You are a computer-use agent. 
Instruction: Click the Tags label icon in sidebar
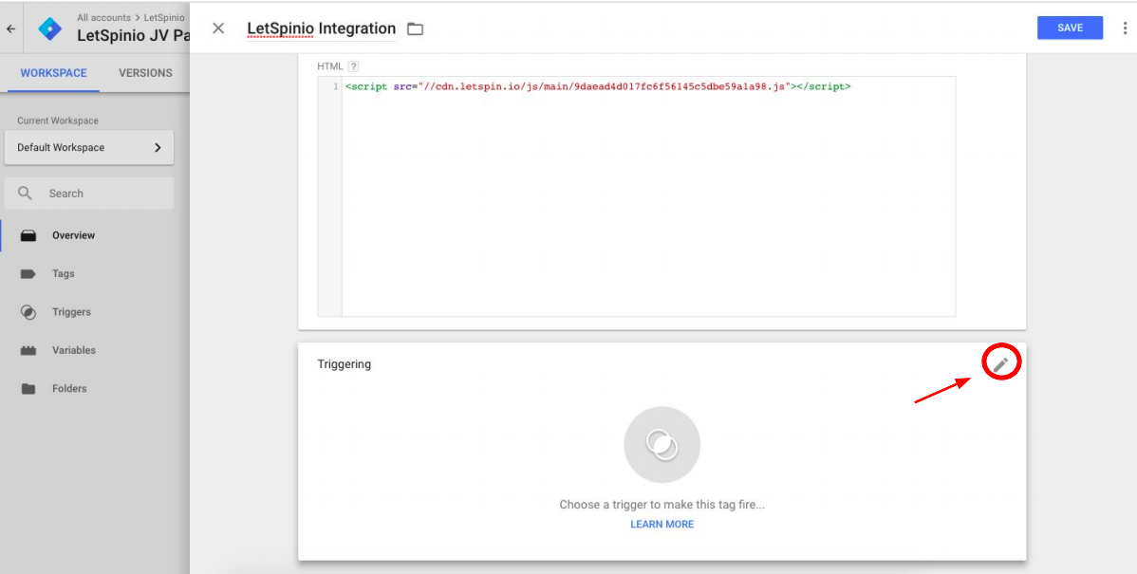point(28,274)
